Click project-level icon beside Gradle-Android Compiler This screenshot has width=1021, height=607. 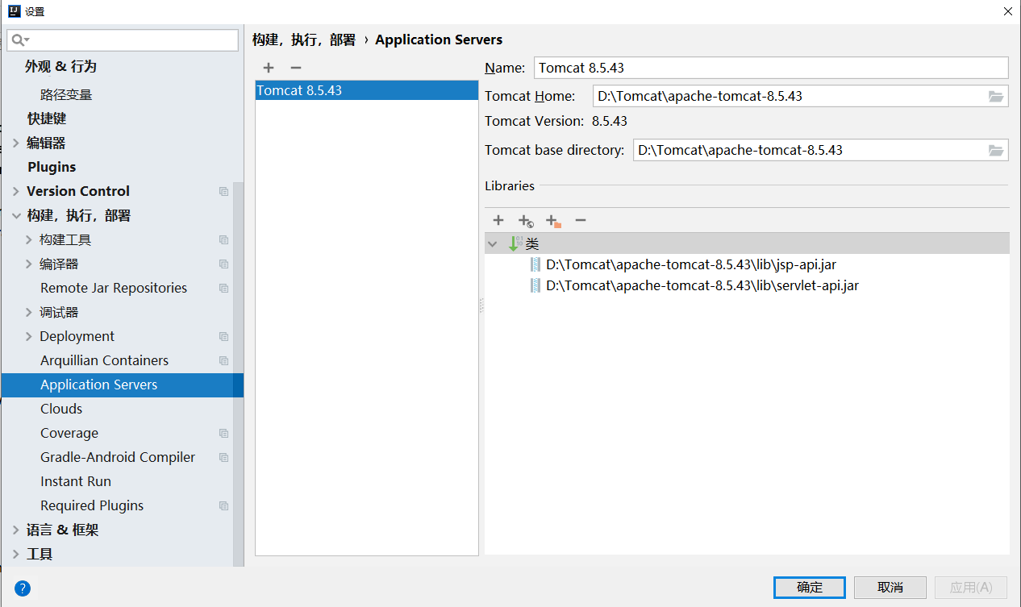223,458
